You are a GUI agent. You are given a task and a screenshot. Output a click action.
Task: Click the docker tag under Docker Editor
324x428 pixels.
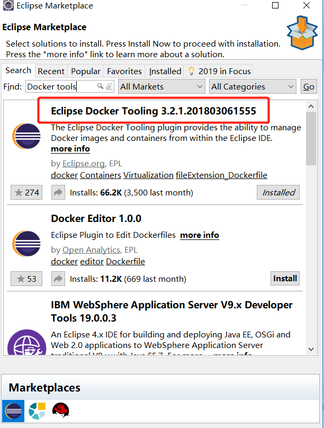pyautogui.click(x=65, y=261)
